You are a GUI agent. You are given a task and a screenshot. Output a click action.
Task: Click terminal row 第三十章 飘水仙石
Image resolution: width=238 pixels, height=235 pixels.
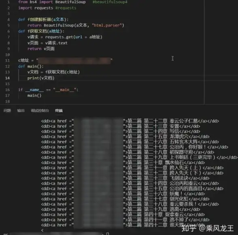[x=123, y=163]
